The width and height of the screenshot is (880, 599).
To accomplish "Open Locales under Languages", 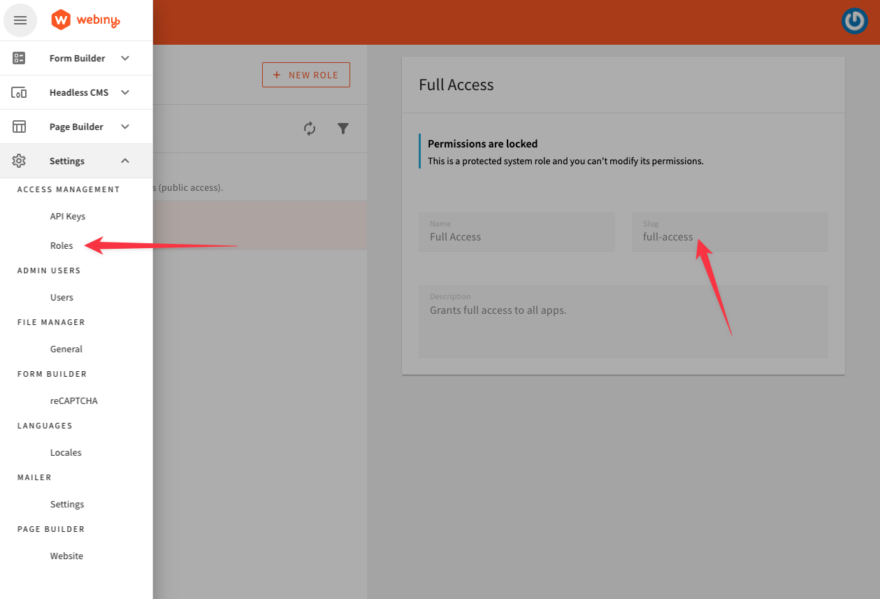I will 66,453.
